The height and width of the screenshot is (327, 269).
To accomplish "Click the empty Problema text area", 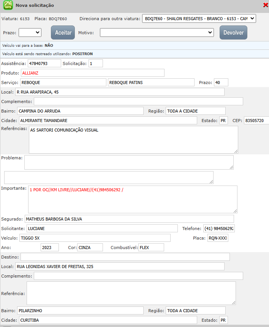I will (128, 162).
